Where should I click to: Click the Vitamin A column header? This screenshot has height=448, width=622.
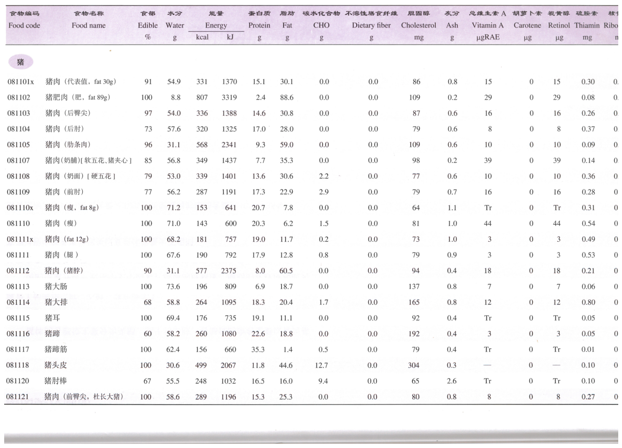(487, 25)
